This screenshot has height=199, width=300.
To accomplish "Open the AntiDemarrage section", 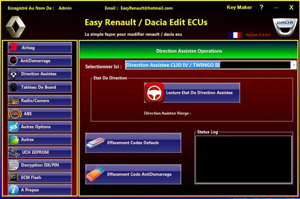I will pyautogui.click(x=40, y=61).
